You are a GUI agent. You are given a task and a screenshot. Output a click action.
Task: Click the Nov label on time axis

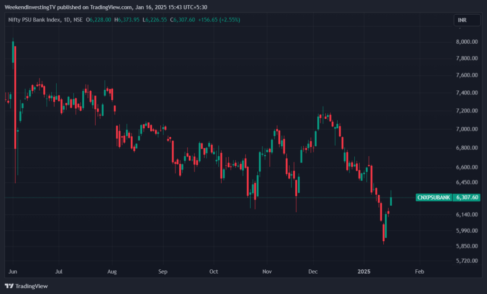point(267,272)
